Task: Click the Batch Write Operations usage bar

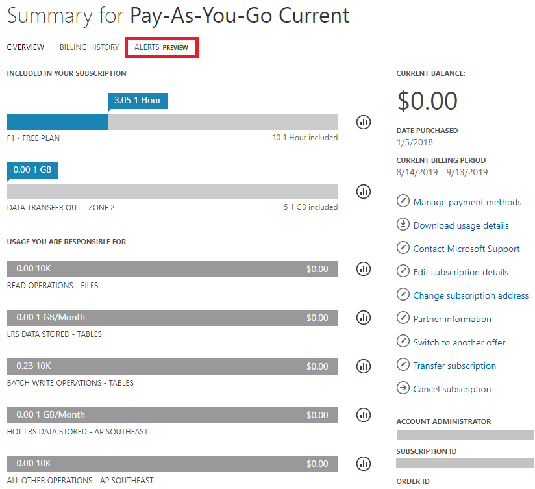Action: click(x=172, y=366)
